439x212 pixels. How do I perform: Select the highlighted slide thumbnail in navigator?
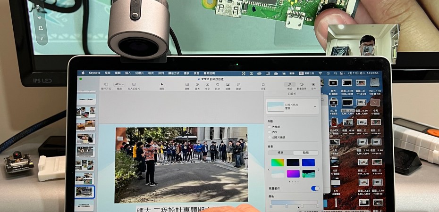pyautogui.click(x=85, y=192)
